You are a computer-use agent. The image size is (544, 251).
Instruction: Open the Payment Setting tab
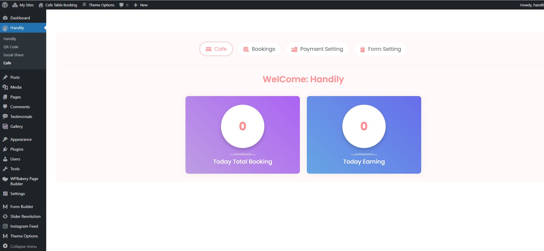pyautogui.click(x=317, y=49)
